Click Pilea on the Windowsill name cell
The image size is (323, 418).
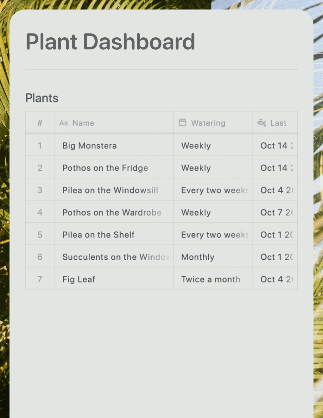coord(110,190)
